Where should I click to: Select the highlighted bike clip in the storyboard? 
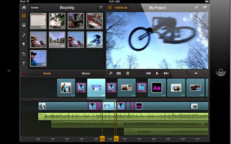tap(96, 88)
